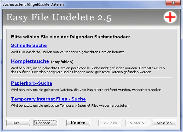
Task: Click the heading Bitte wählen Sie eine Suchmethode
Action: [x=71, y=37]
